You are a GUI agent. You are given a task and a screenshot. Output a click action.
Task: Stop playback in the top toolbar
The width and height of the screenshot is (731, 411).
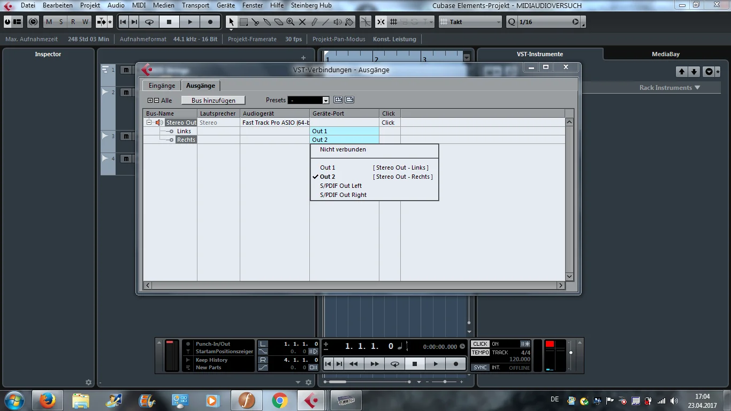pyautogui.click(x=169, y=22)
